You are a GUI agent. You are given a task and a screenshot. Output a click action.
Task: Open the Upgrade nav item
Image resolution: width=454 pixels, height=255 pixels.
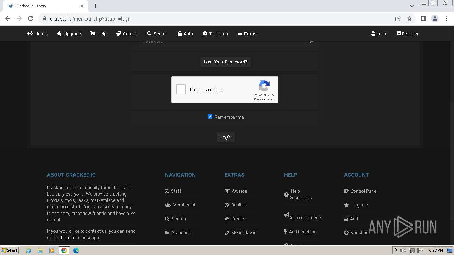click(69, 34)
